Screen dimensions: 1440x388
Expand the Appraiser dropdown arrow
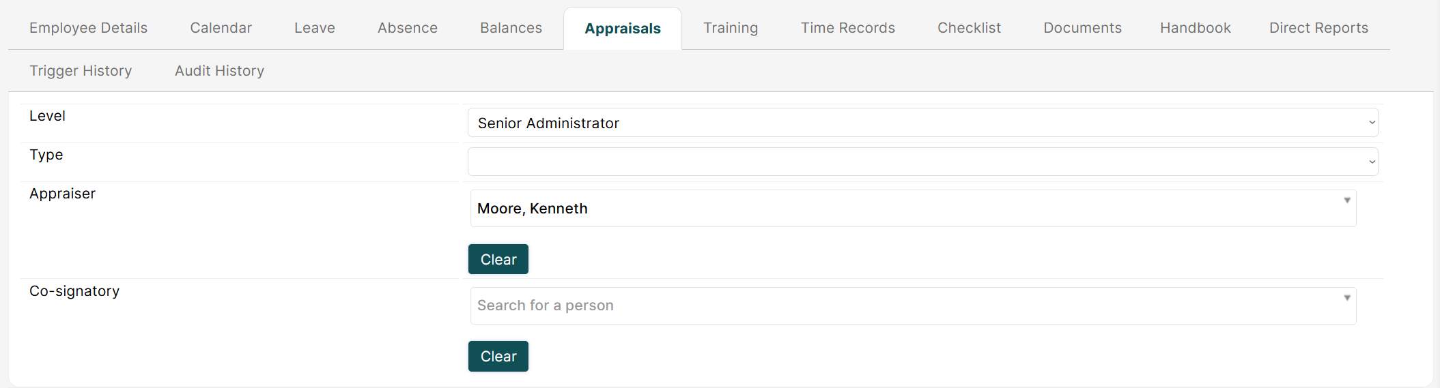(1346, 200)
